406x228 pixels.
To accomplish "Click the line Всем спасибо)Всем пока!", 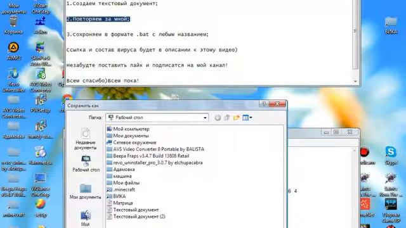I will pyautogui.click(x=103, y=80).
